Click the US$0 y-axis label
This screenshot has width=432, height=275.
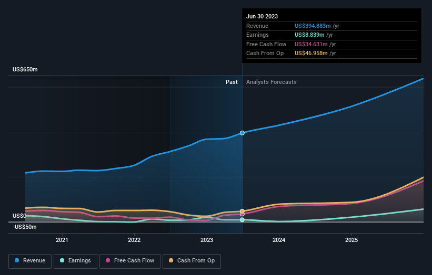[19, 216]
